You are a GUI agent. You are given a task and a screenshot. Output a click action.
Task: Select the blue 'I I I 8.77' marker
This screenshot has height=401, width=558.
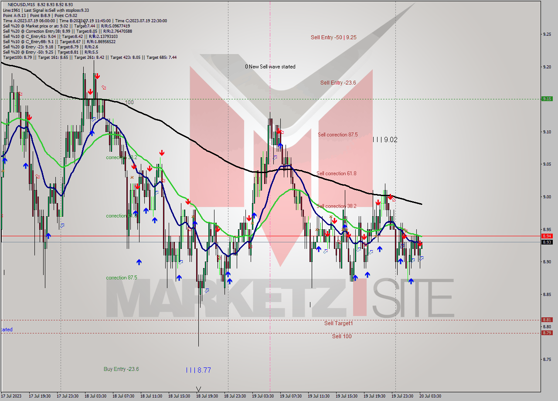(198, 370)
